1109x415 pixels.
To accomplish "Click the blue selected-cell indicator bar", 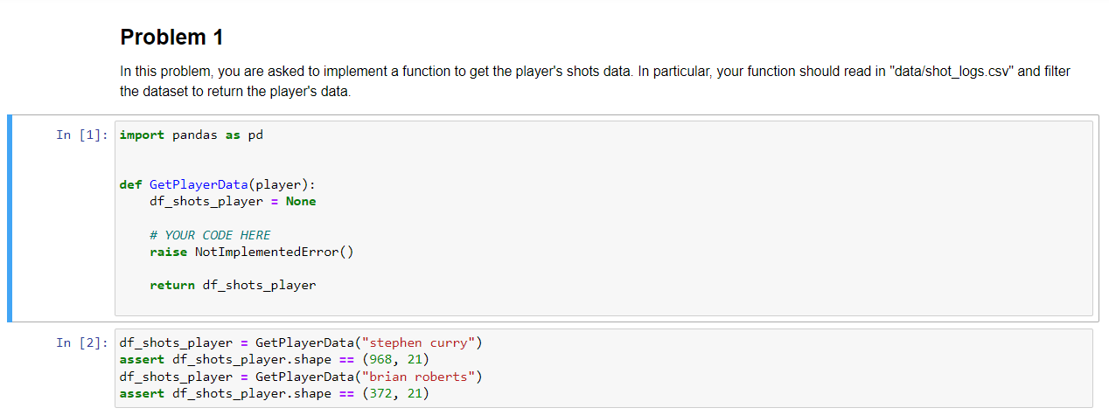I will (10, 218).
